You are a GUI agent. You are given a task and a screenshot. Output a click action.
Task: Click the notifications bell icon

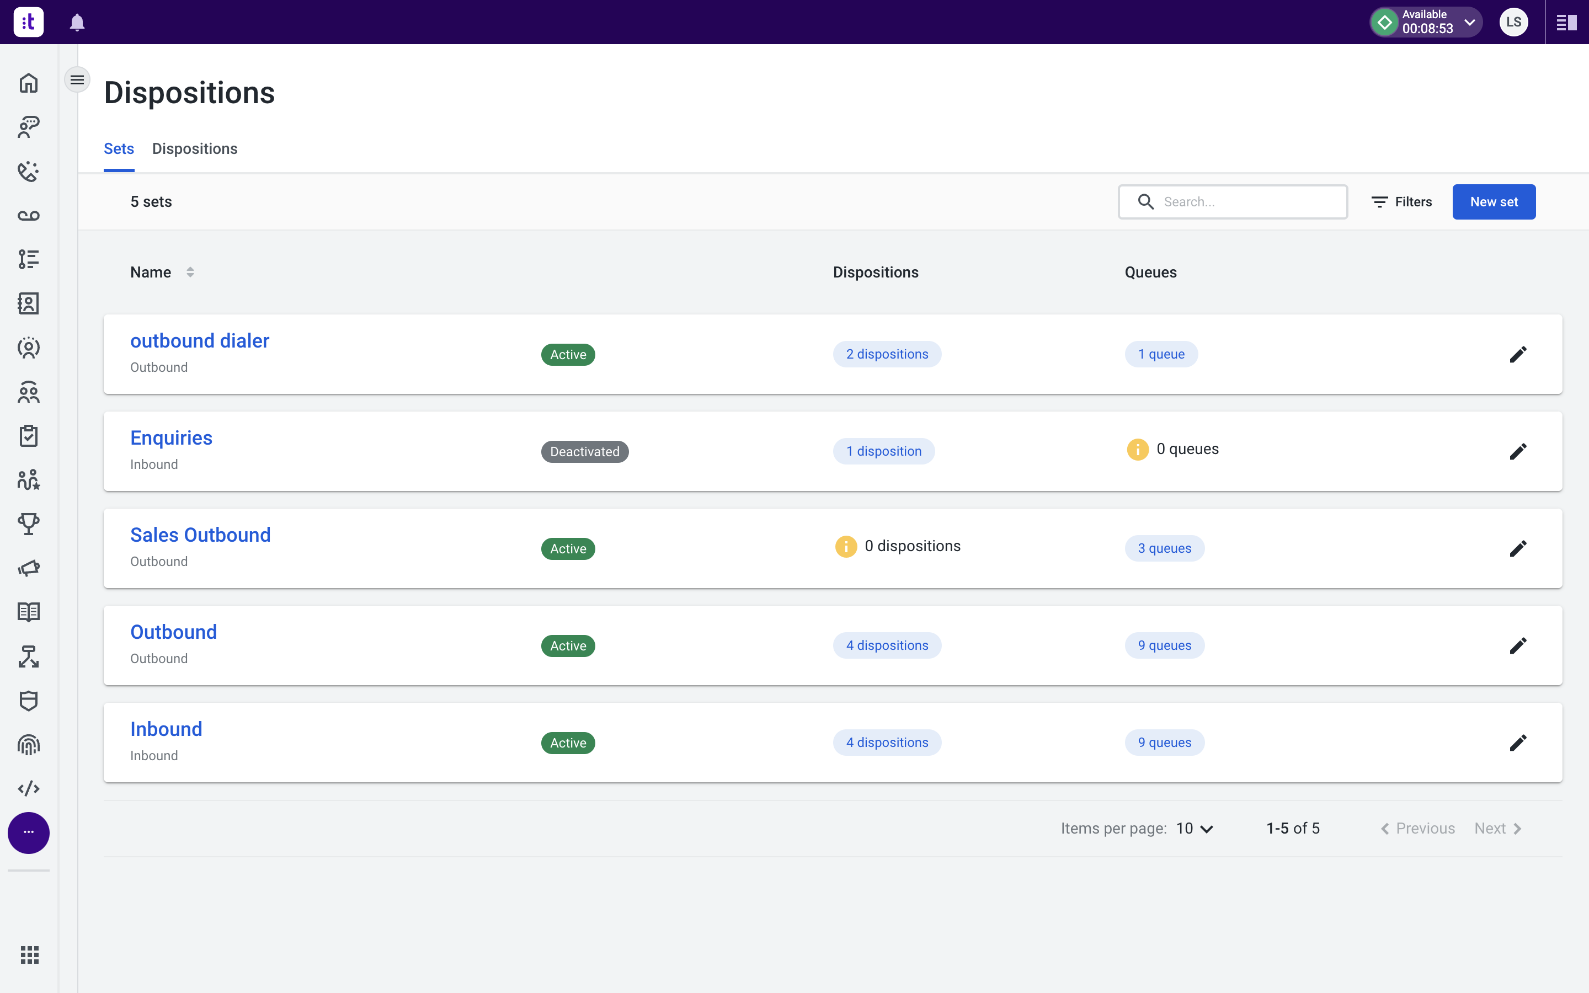coord(77,22)
